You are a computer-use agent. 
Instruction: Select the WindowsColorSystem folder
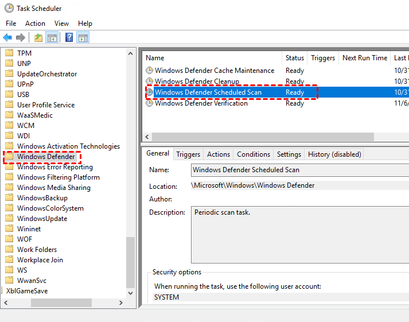pos(50,208)
